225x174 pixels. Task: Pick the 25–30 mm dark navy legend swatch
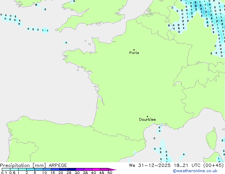(x=72, y=169)
